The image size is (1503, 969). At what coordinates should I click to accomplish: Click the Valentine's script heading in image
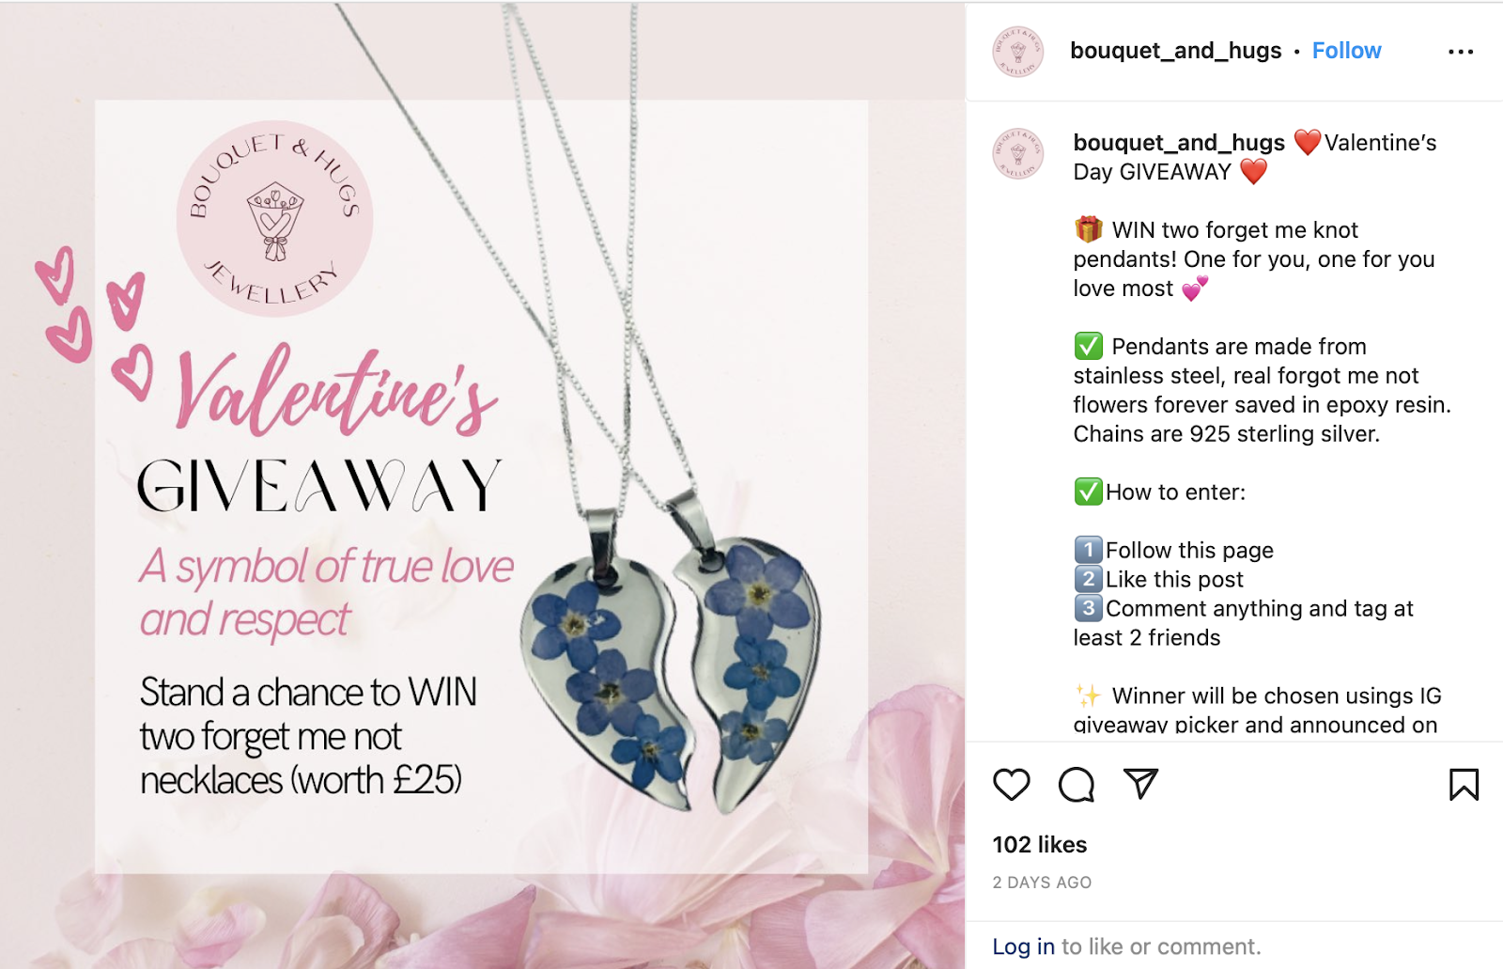pos(335,390)
